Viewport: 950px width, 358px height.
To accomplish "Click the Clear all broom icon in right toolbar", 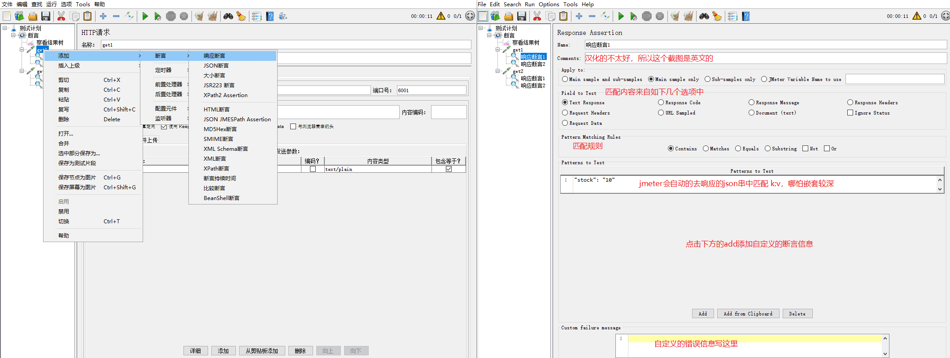I will (x=688, y=17).
